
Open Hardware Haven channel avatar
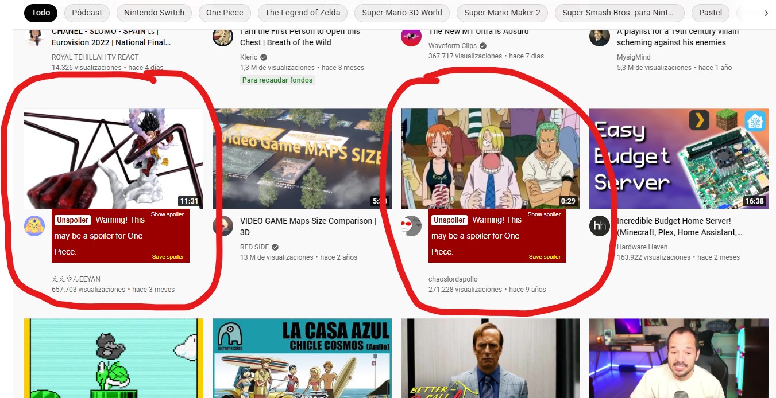[x=600, y=226]
